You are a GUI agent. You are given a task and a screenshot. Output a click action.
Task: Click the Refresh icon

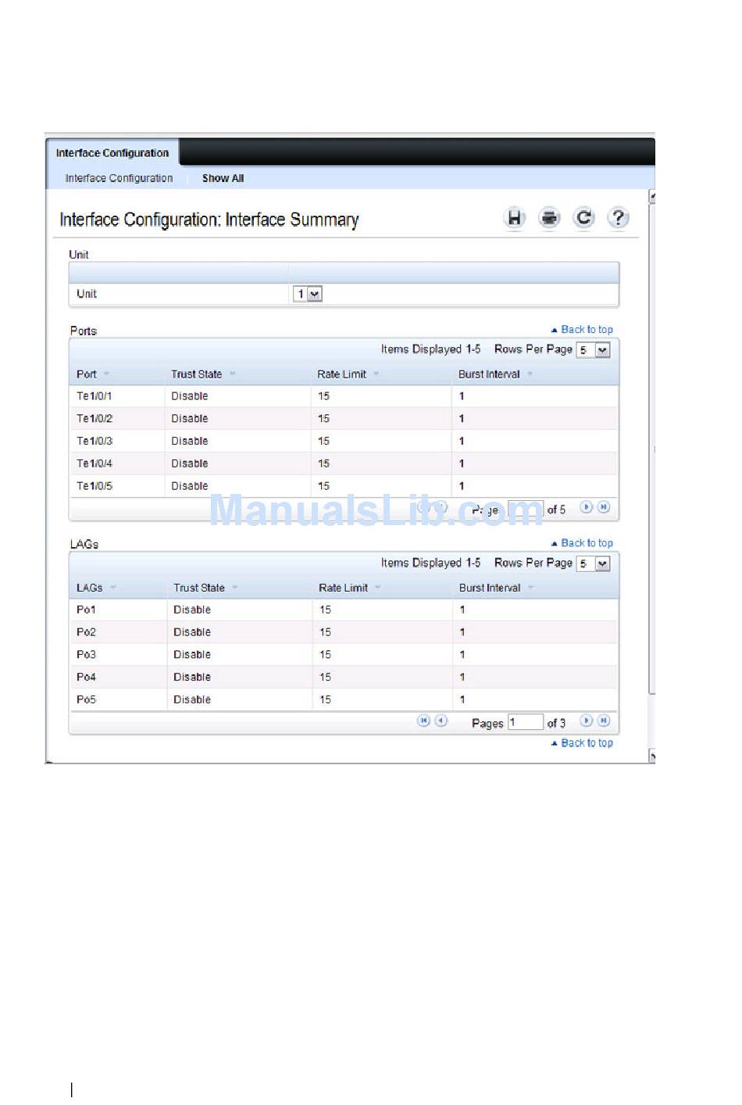(583, 218)
